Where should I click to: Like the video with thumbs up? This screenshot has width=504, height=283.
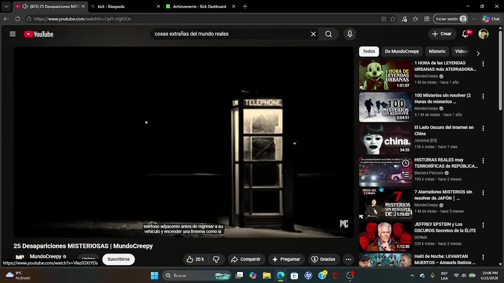point(195,259)
